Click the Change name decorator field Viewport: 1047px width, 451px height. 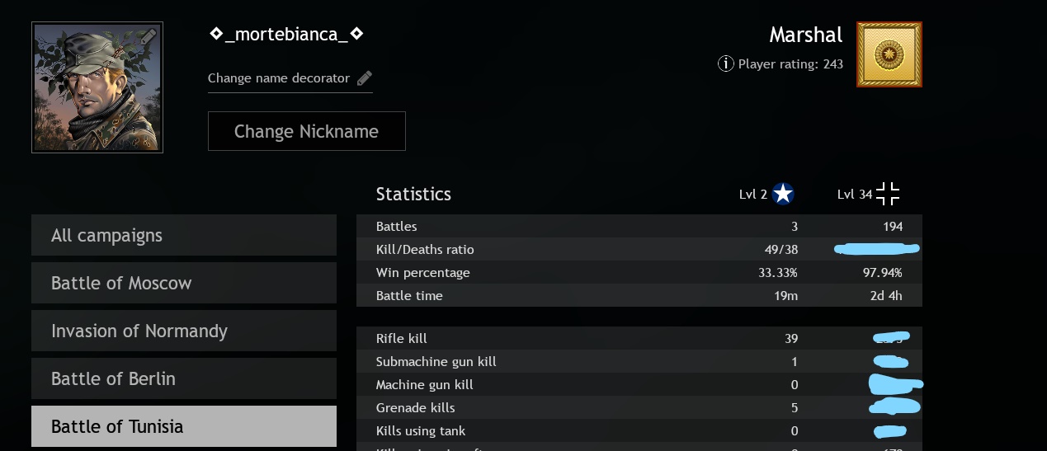coord(279,78)
